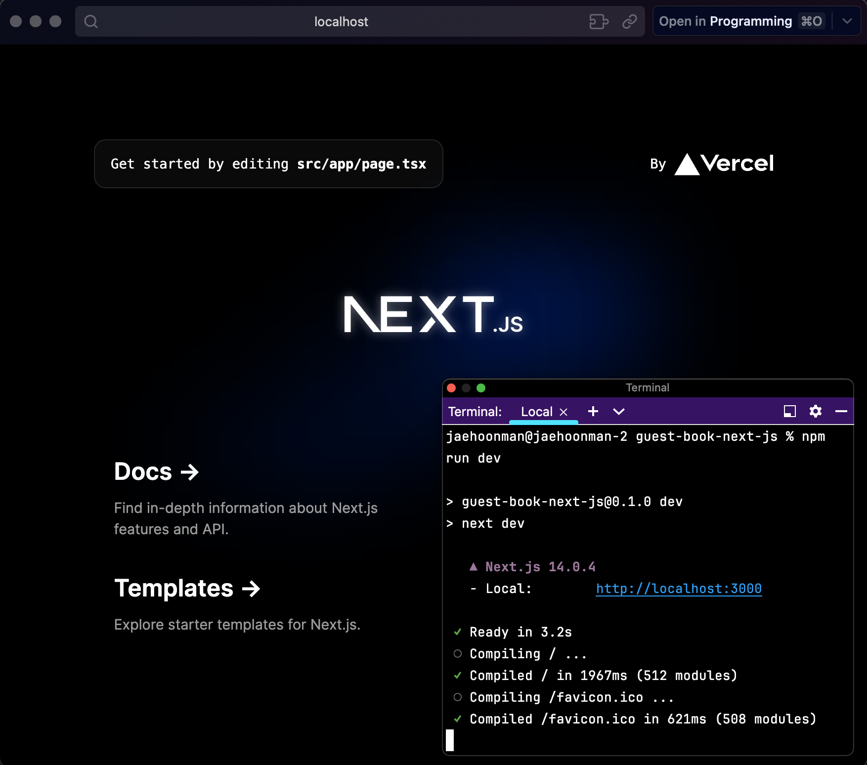Open http://localhost:3000 link in terminal

point(679,589)
